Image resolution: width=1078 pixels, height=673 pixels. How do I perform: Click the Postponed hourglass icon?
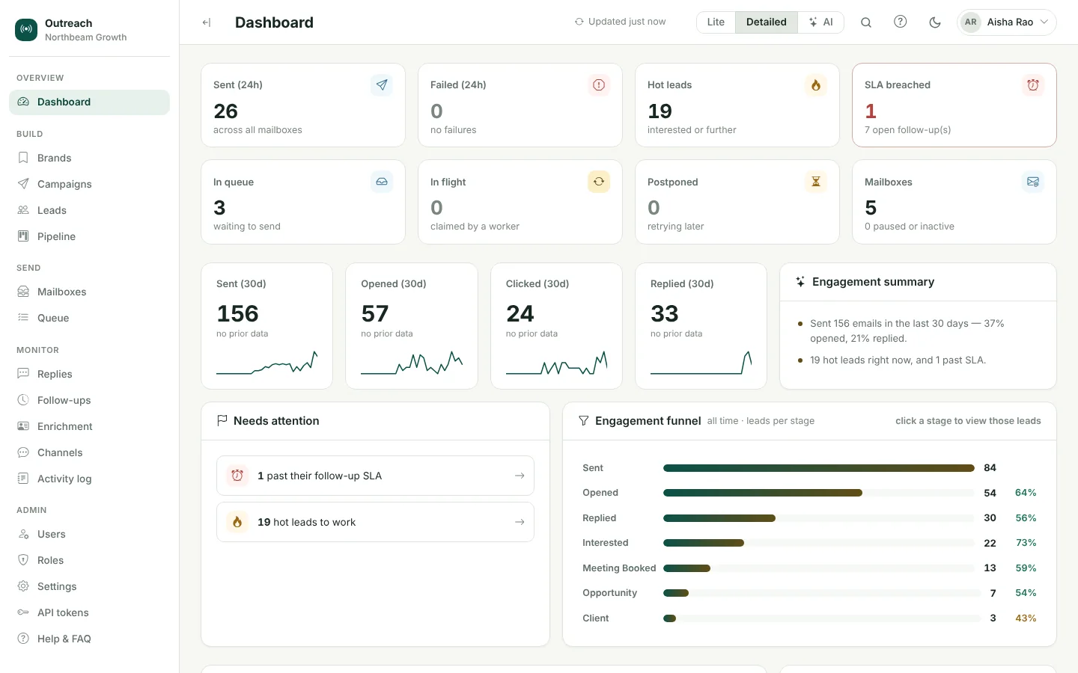816,182
